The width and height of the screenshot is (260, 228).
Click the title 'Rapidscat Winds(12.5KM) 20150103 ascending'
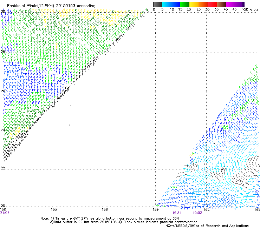(x=51, y=6)
